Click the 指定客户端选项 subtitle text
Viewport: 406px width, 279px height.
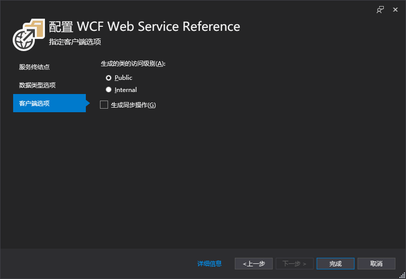pyautogui.click(x=75, y=42)
